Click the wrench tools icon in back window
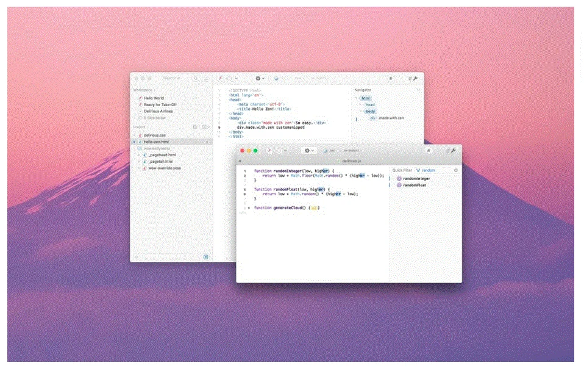Image resolution: width=584 pixels, height=368 pixels. (x=415, y=78)
